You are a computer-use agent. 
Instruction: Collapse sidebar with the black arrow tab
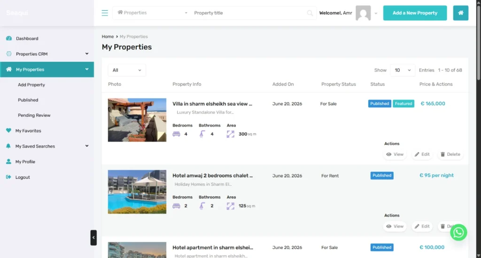(x=93, y=237)
